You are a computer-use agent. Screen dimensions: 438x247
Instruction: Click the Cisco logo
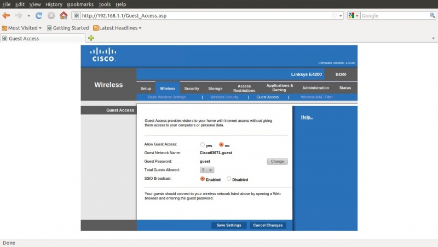click(x=103, y=55)
